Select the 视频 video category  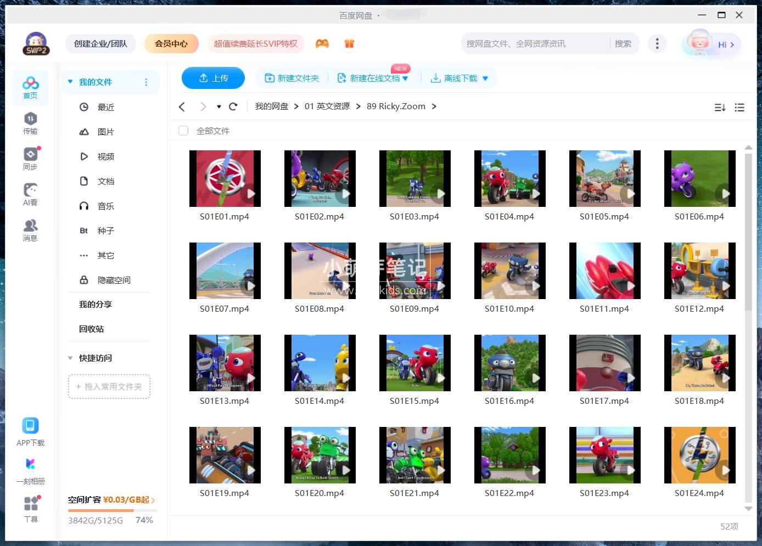tap(105, 156)
